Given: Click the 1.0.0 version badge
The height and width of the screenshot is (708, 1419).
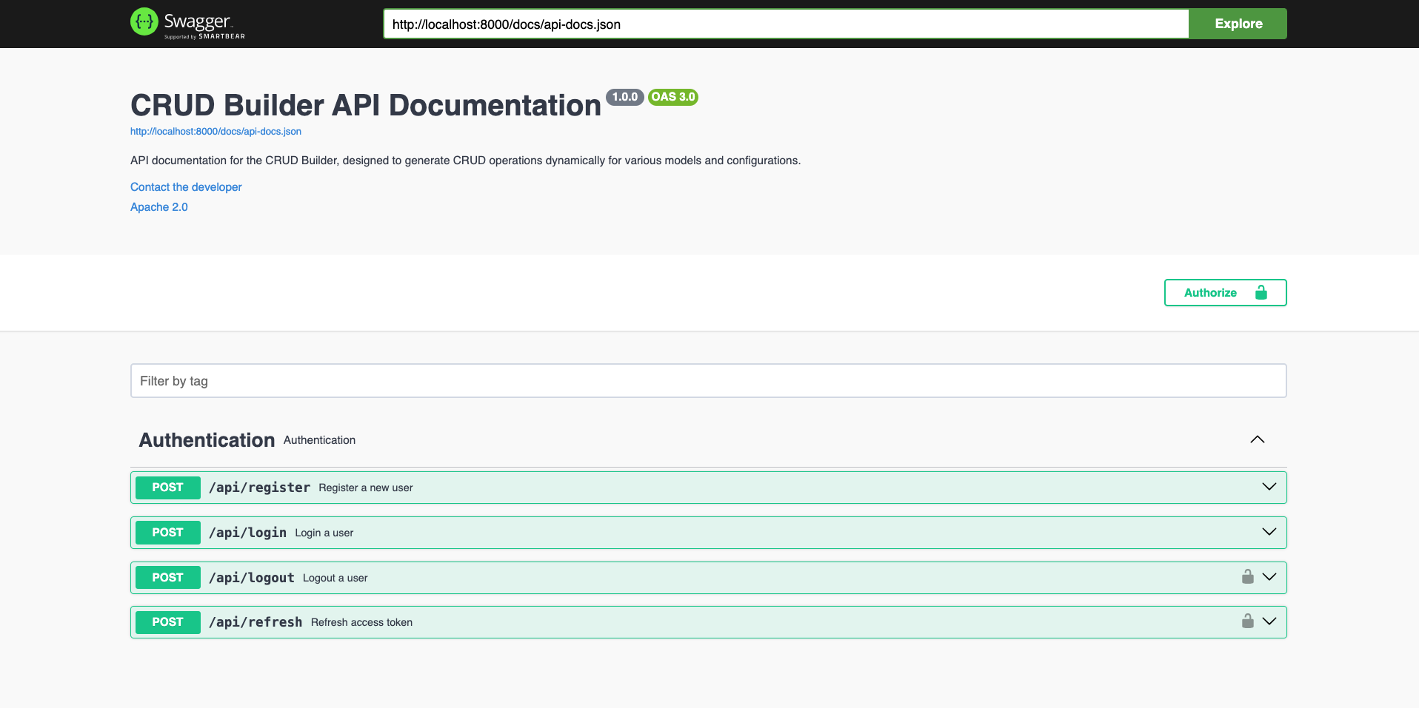Looking at the screenshot, I should [x=625, y=97].
